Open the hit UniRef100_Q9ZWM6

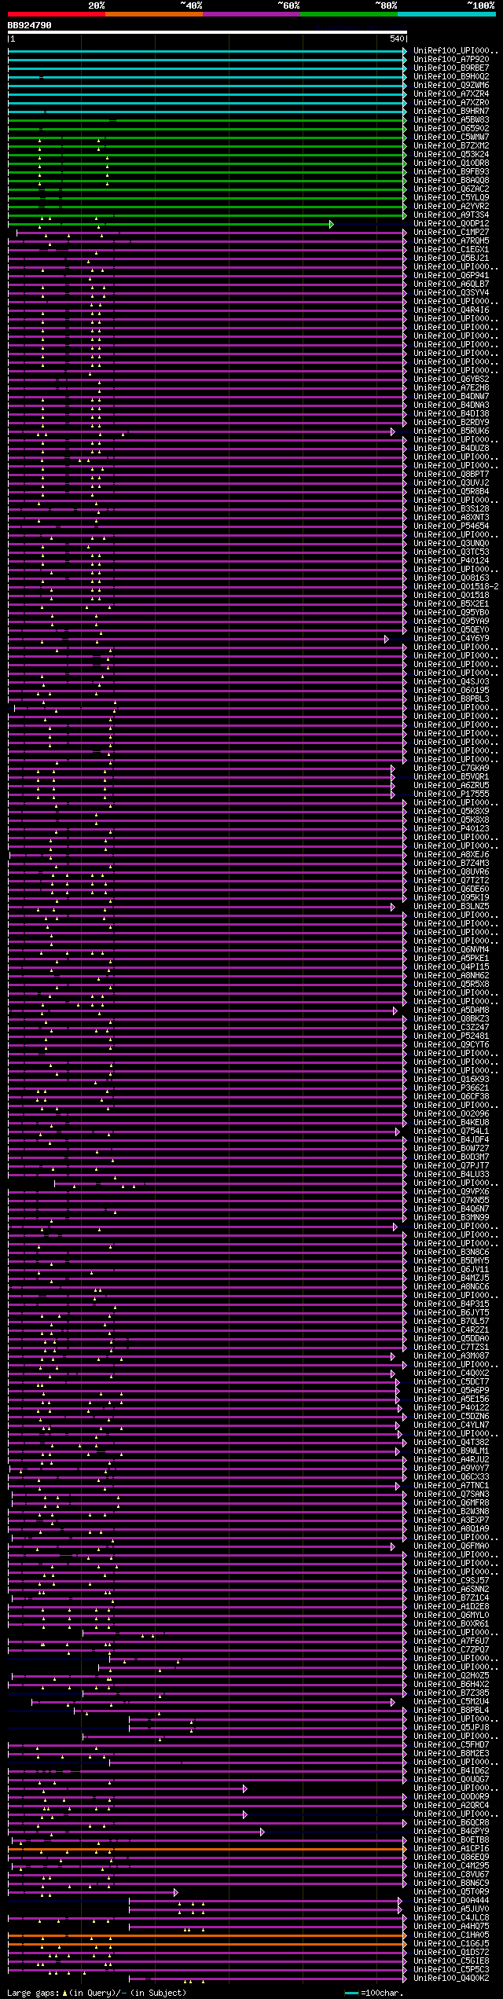[x=451, y=86]
